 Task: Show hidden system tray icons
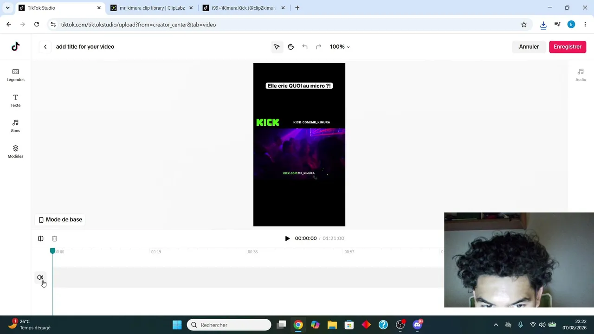tap(496, 325)
